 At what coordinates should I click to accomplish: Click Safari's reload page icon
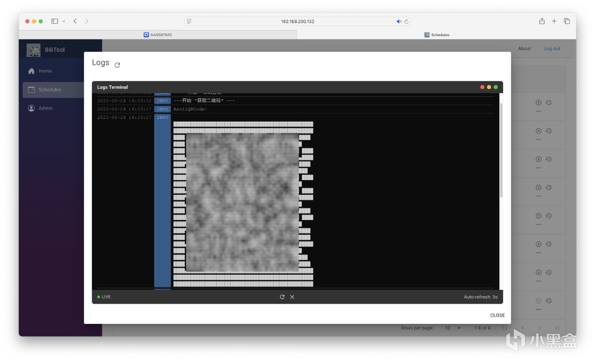tap(406, 21)
